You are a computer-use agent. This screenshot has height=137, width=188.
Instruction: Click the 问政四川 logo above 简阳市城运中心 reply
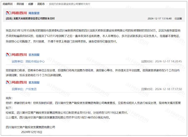tap(16, 55)
